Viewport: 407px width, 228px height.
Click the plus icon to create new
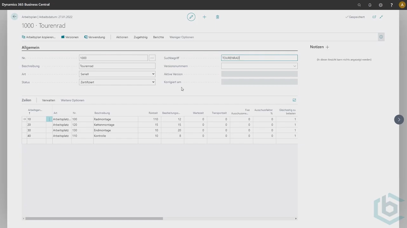(204, 17)
